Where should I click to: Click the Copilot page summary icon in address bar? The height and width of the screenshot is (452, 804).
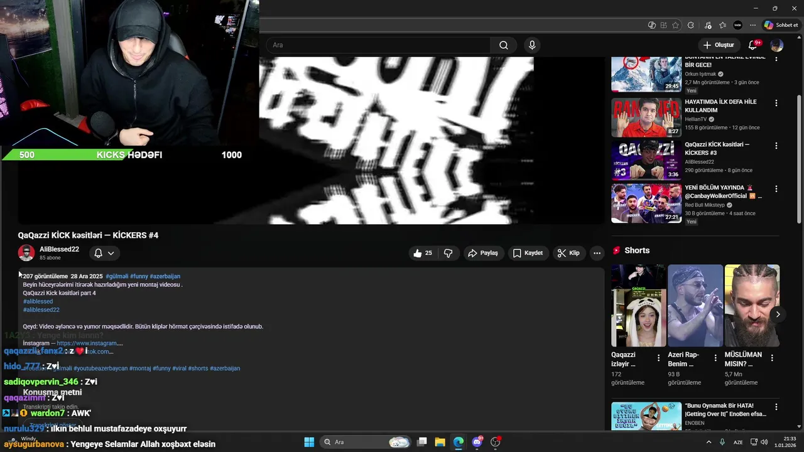tap(651, 25)
